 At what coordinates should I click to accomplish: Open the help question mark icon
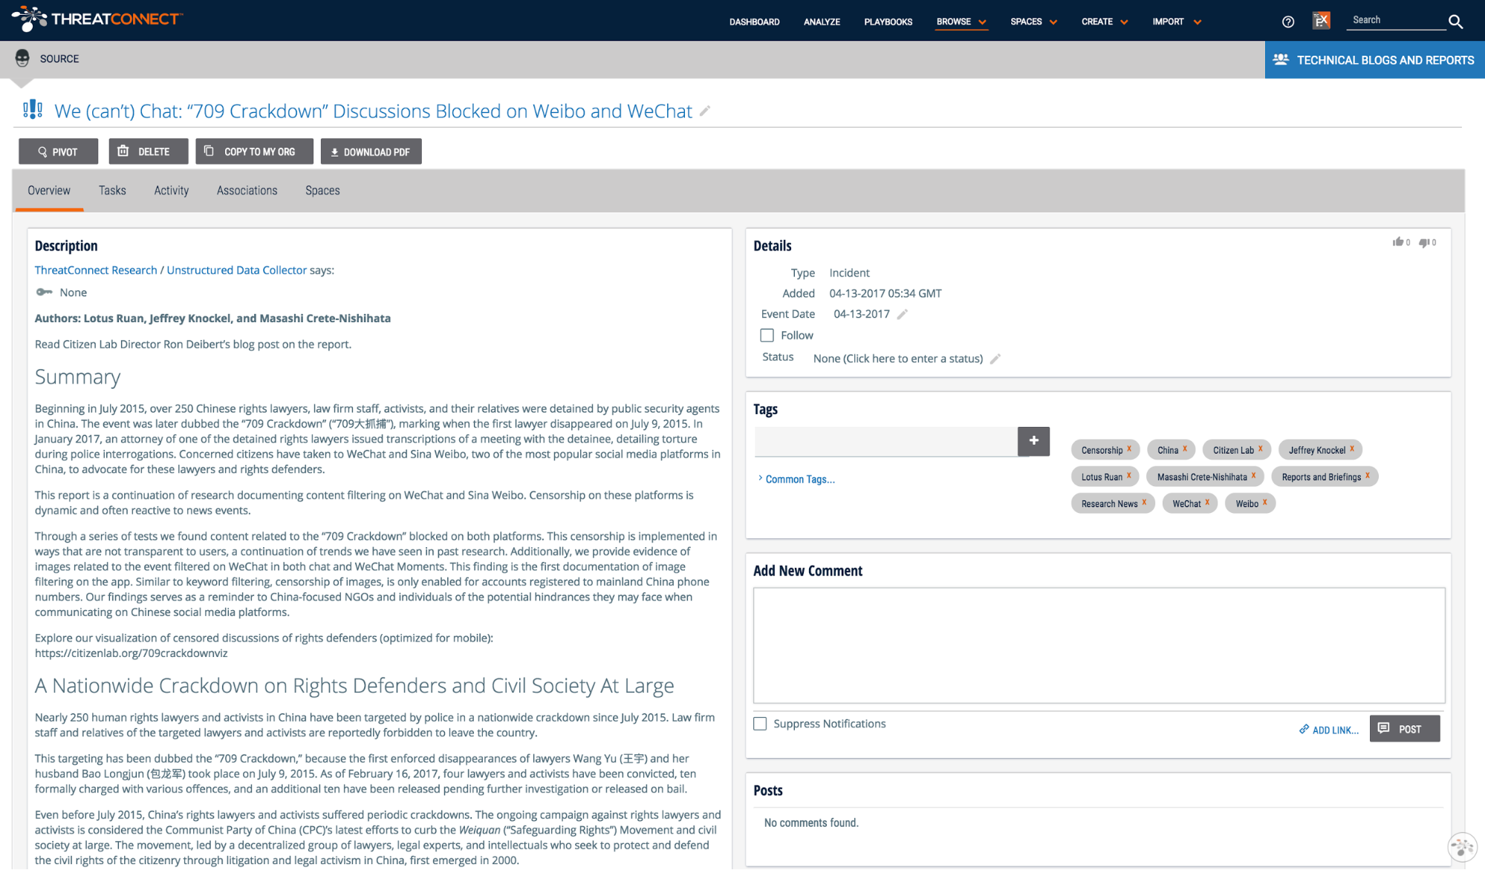1288,22
